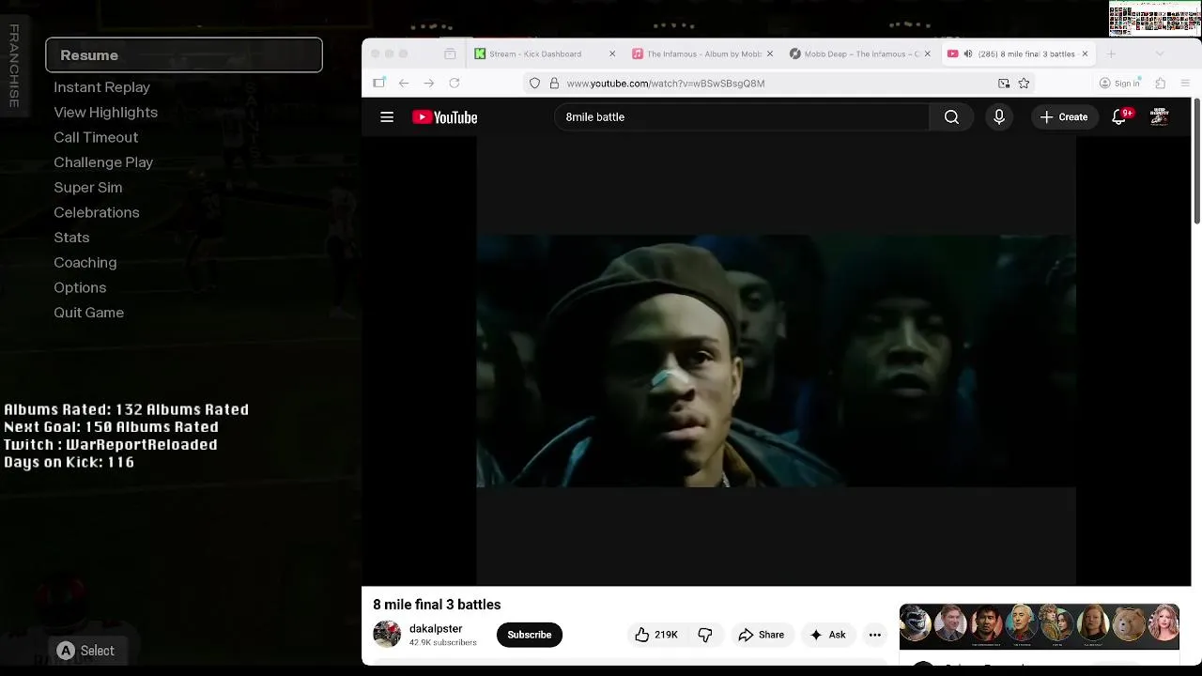Go forward with browser forward arrow
The width and height of the screenshot is (1202, 676).
coord(429,84)
